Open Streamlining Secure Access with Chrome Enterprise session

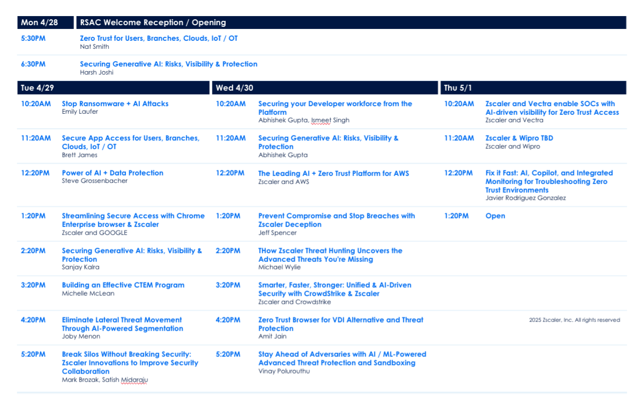point(133,220)
